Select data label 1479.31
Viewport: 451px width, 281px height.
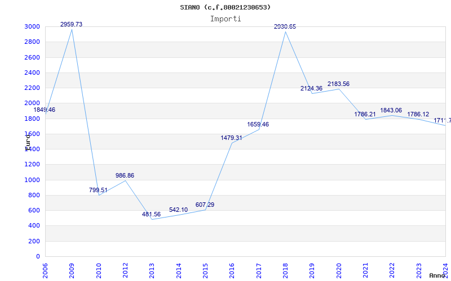click(232, 138)
